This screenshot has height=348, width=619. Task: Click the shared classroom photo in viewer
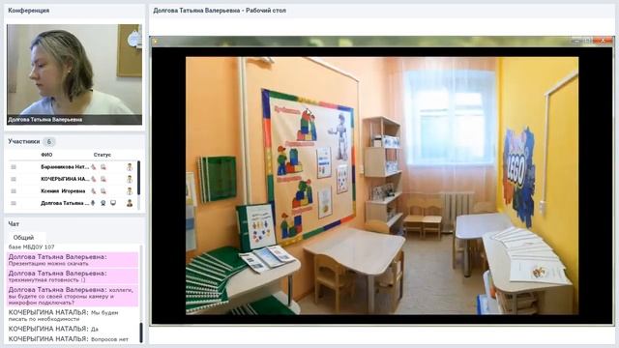[382, 186]
